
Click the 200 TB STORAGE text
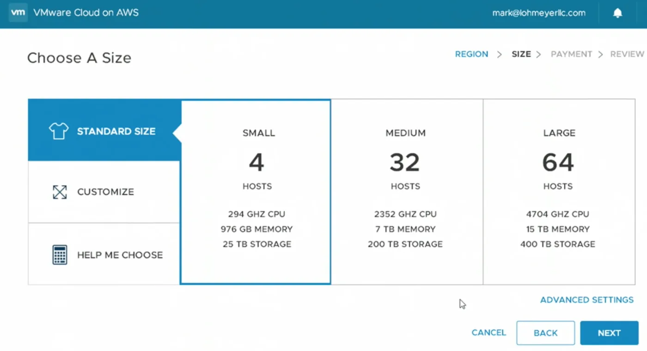tap(405, 244)
